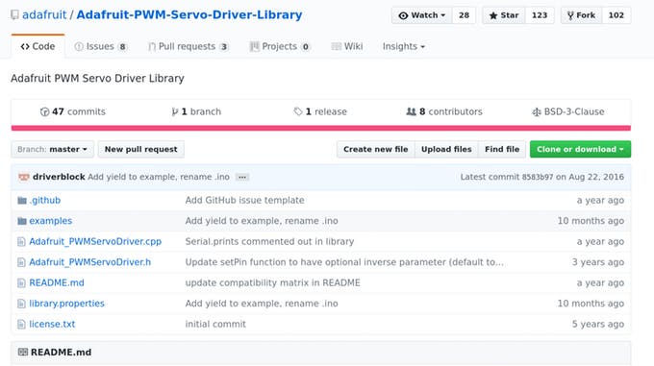Click 'Update setPin function' commit message
The image size is (654, 366).
344,262
